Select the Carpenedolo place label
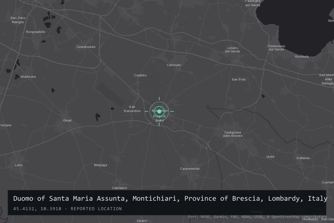Viewport: 334px width, 223px height. click(190, 169)
